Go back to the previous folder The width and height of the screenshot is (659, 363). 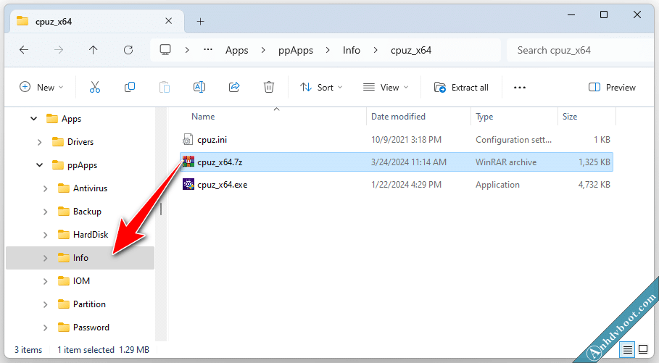point(24,50)
